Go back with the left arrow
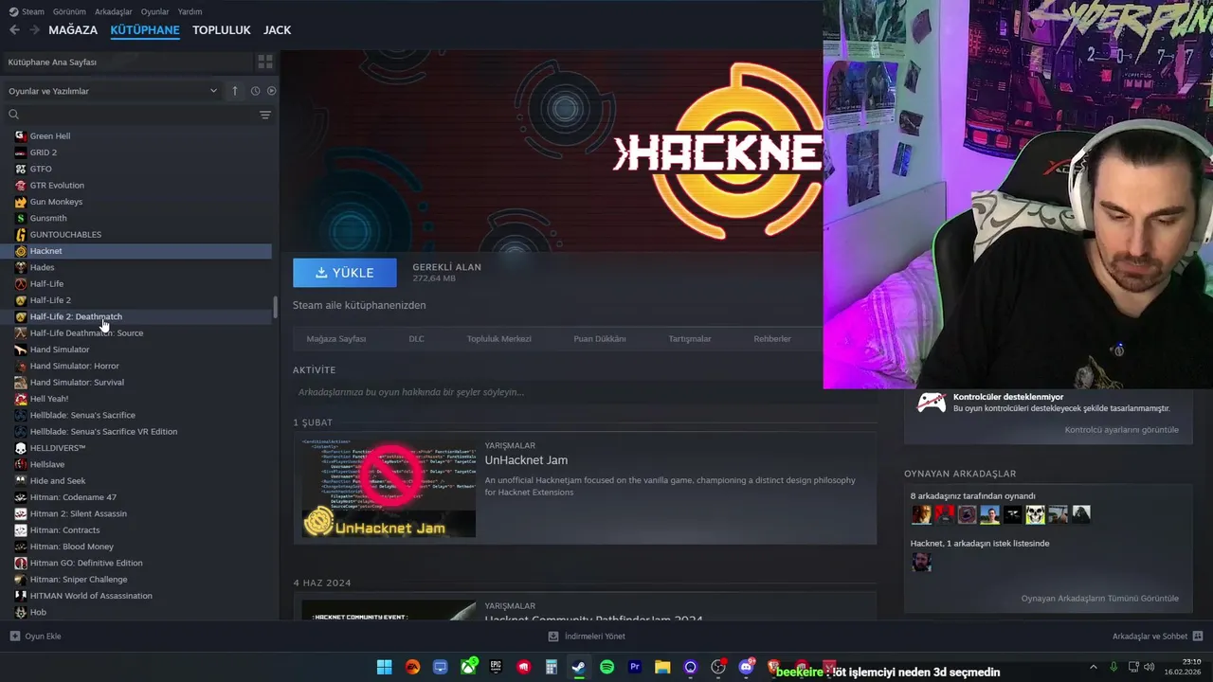 (14, 29)
